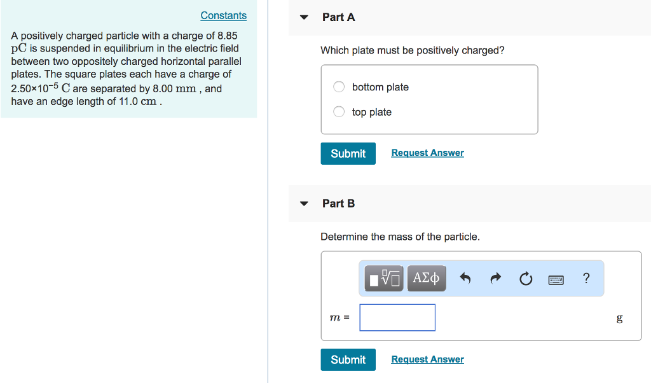
Task: Open keyboard shortcuts from the keyboard icon
Action: tap(555, 278)
